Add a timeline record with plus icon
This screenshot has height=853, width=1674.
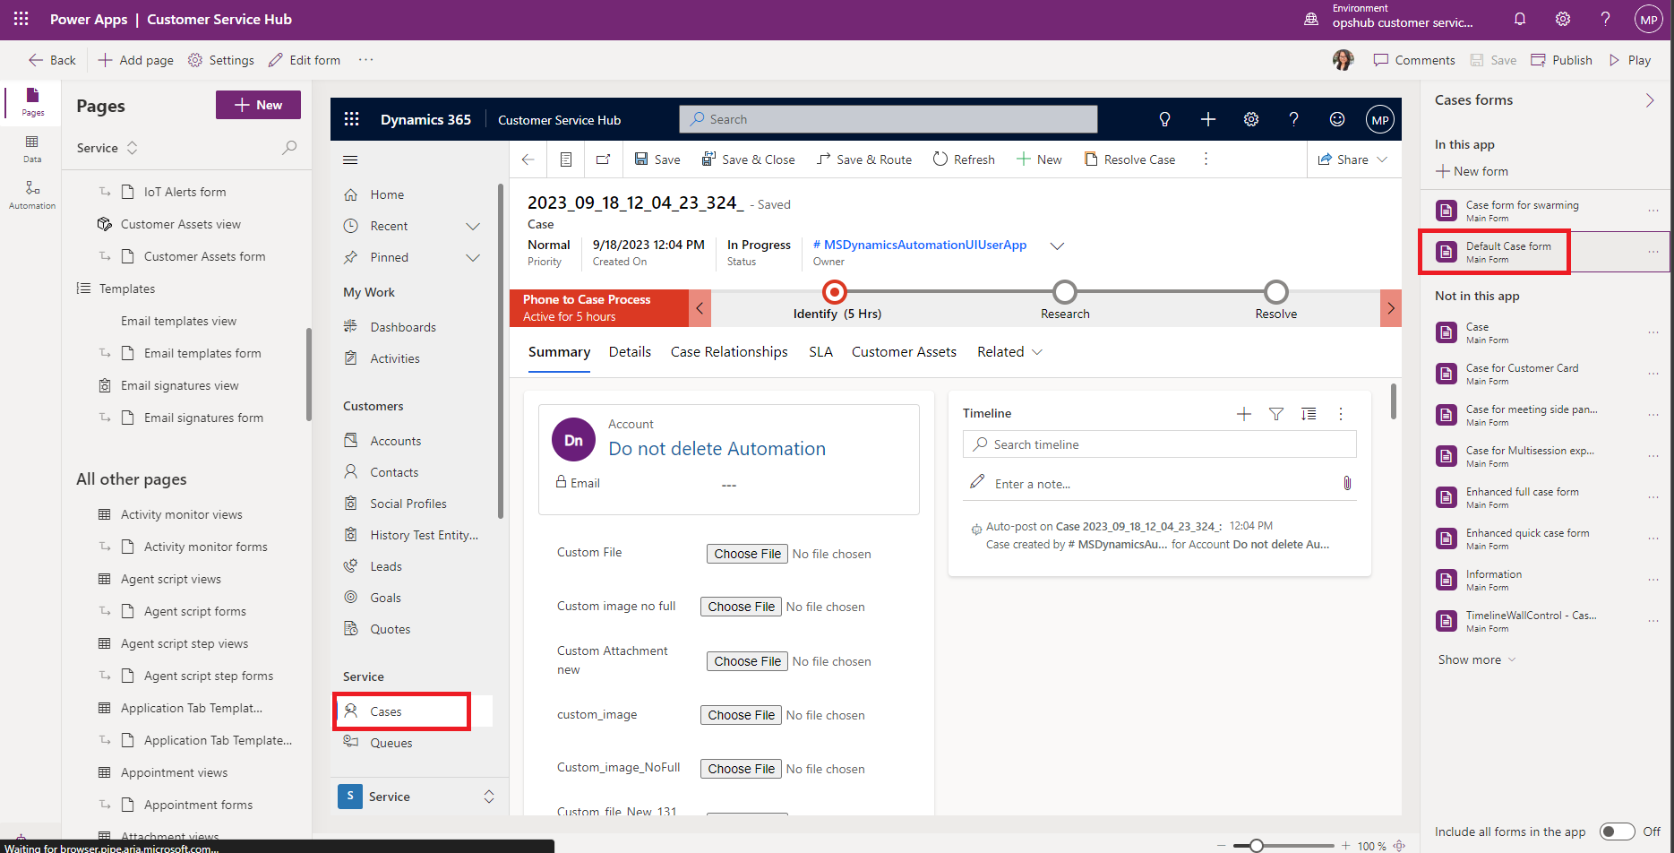[1243, 413]
